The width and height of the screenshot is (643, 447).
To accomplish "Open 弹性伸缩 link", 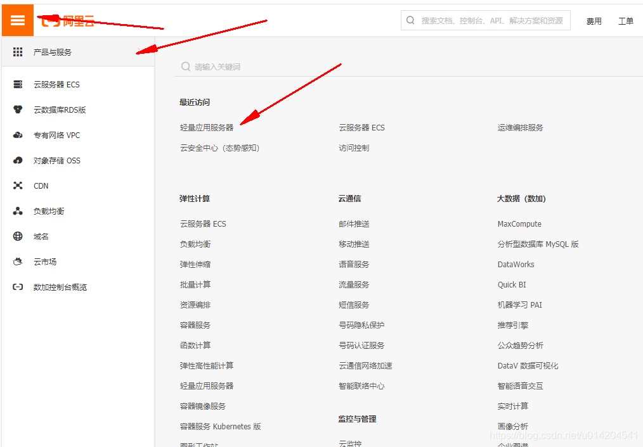I will tap(195, 265).
